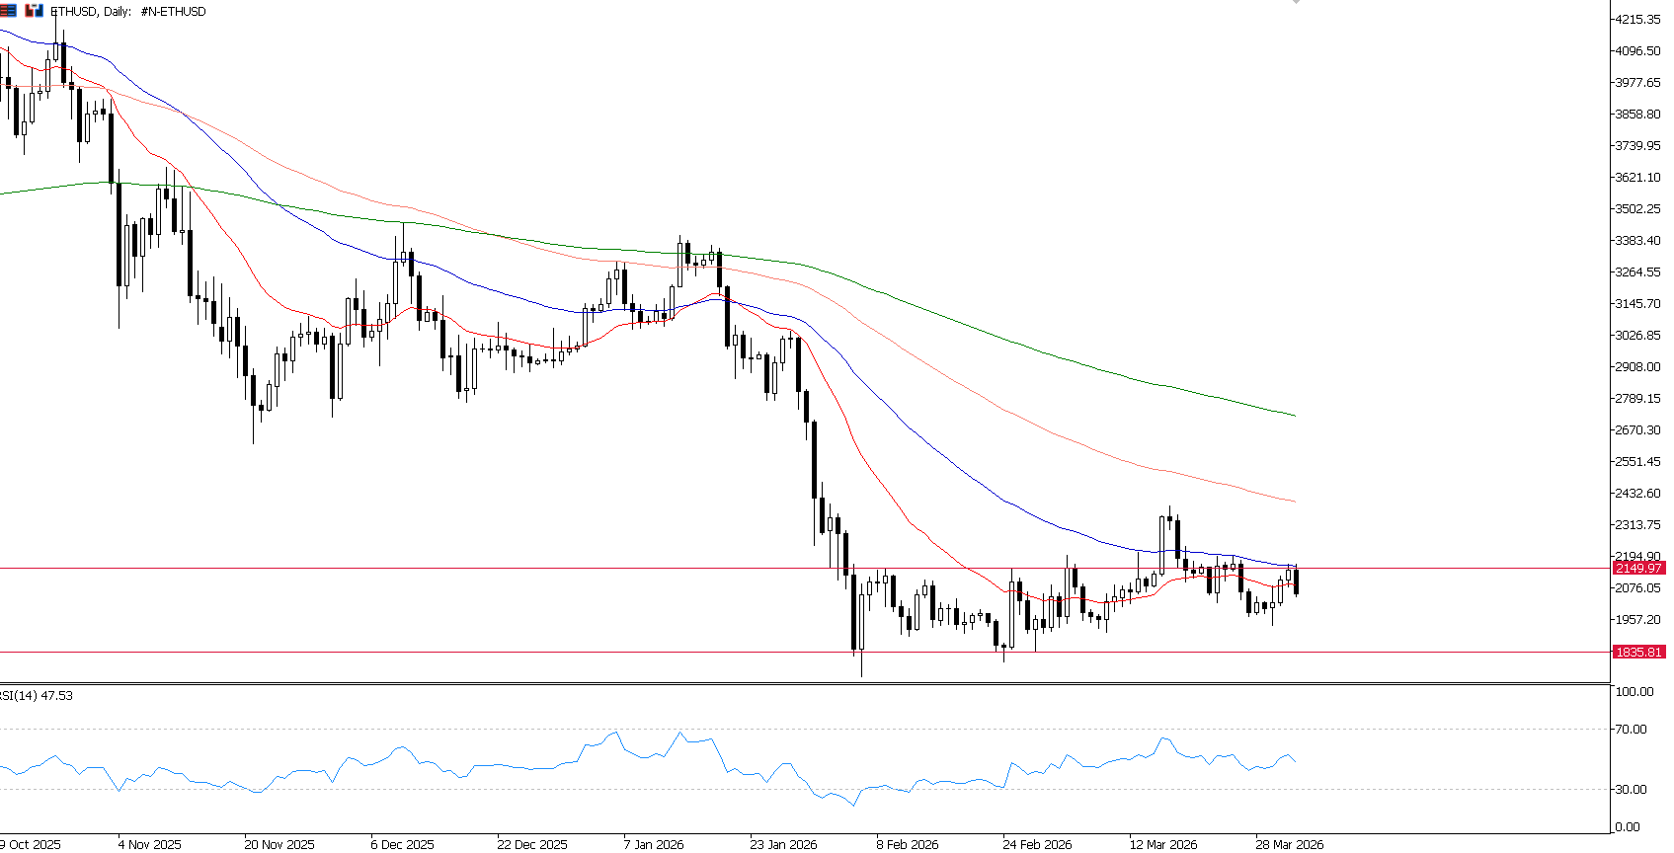Click the 4215.35 price scale label
Viewport: 1674px width, 853px height.
point(1637,20)
